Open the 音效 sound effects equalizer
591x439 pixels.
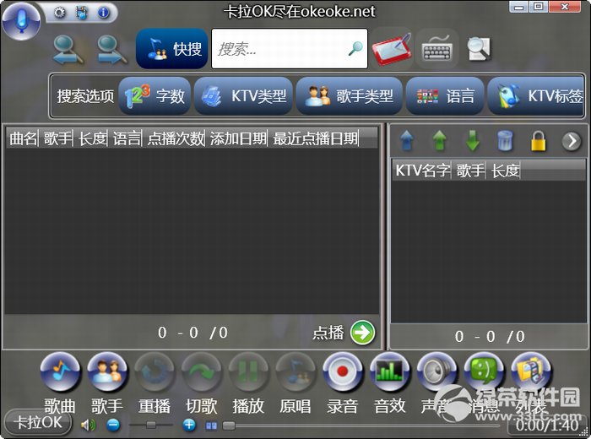pos(390,372)
